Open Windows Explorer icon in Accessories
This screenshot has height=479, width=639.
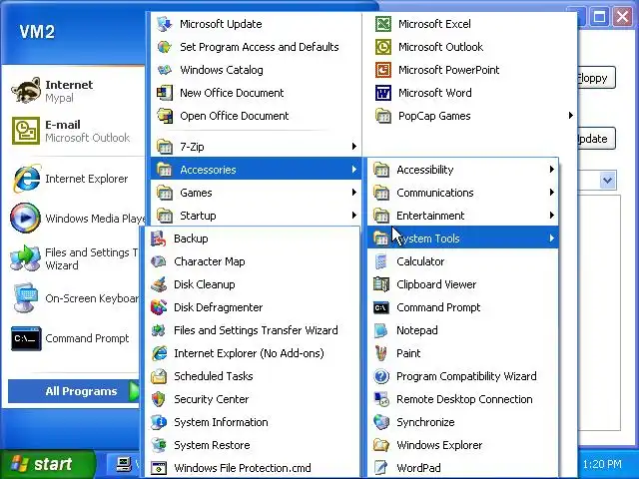tap(381, 445)
